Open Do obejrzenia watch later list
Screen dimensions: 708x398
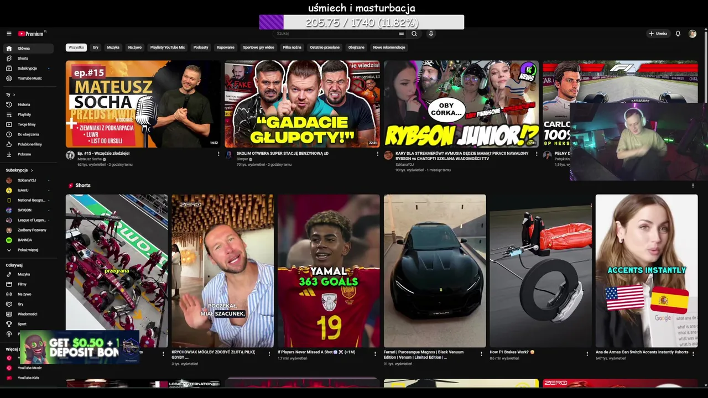pyautogui.click(x=29, y=134)
